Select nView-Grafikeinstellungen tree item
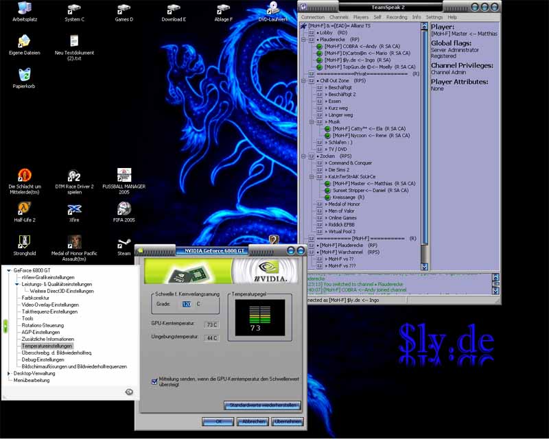This screenshot has height=439, width=549. click(48, 277)
